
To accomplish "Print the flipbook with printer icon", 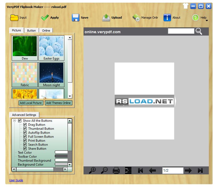I will pyautogui.click(x=116, y=170).
